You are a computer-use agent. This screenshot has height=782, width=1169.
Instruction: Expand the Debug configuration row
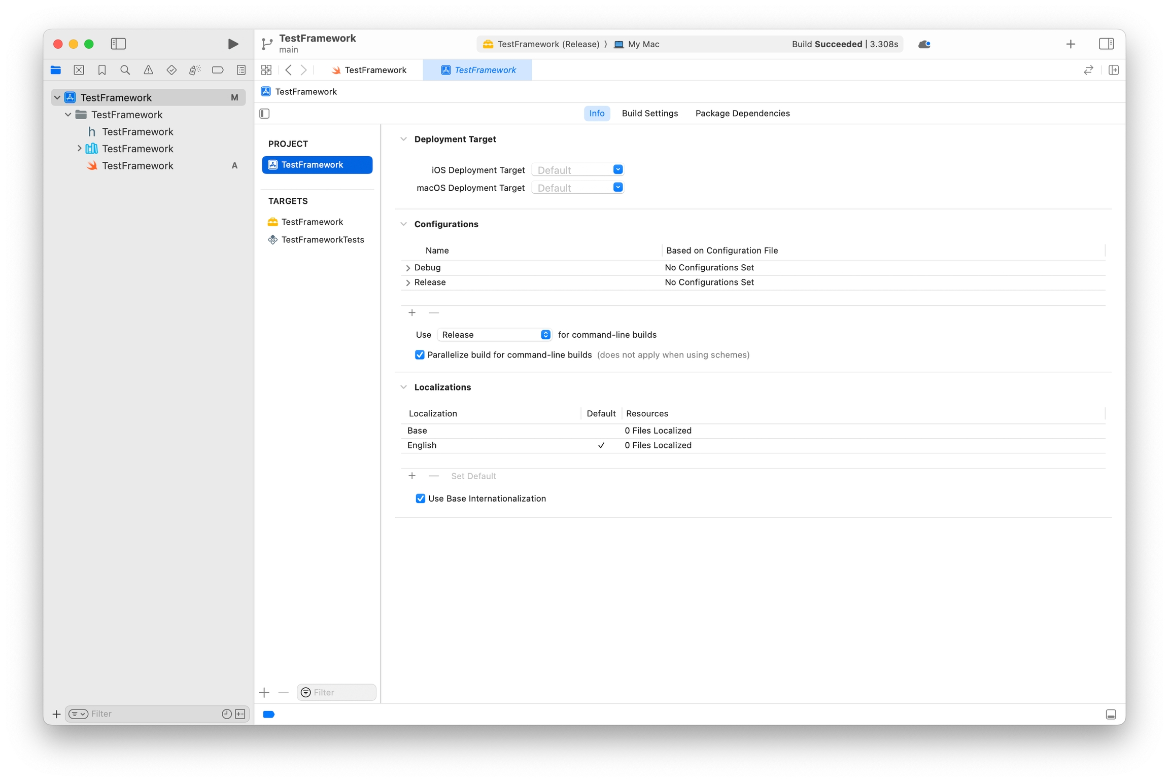coord(408,268)
